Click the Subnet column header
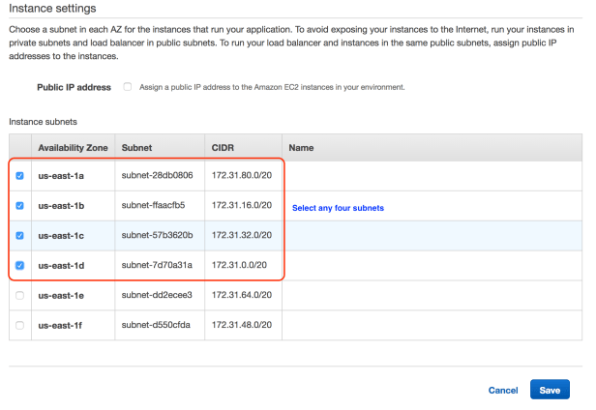This screenshot has width=596, height=410. coord(136,147)
